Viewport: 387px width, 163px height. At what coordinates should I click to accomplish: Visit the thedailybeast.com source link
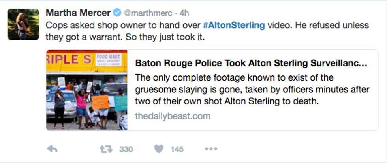point(173,116)
